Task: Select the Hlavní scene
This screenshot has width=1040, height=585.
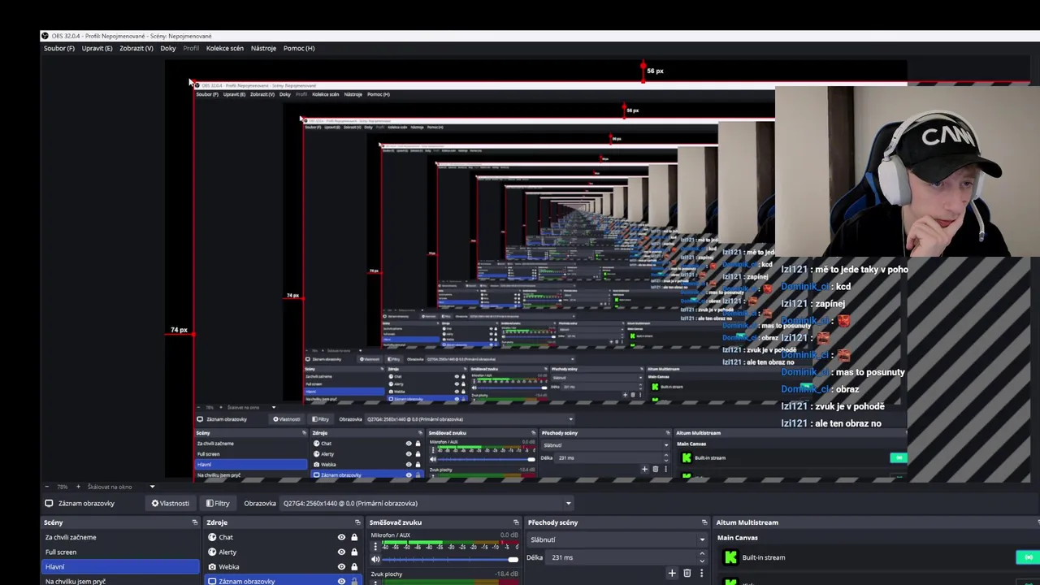Action: (x=120, y=566)
